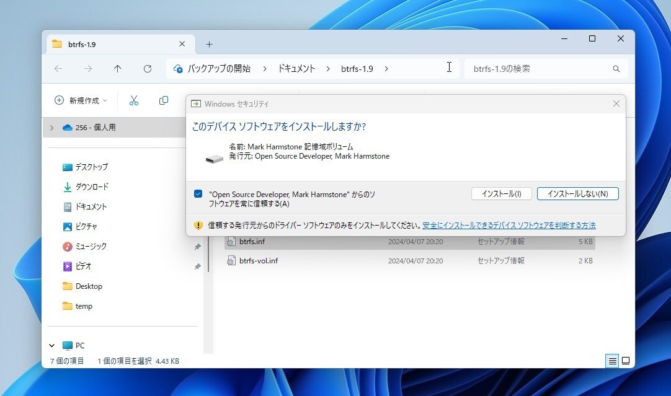Open a new tab with the plus button

click(x=209, y=43)
